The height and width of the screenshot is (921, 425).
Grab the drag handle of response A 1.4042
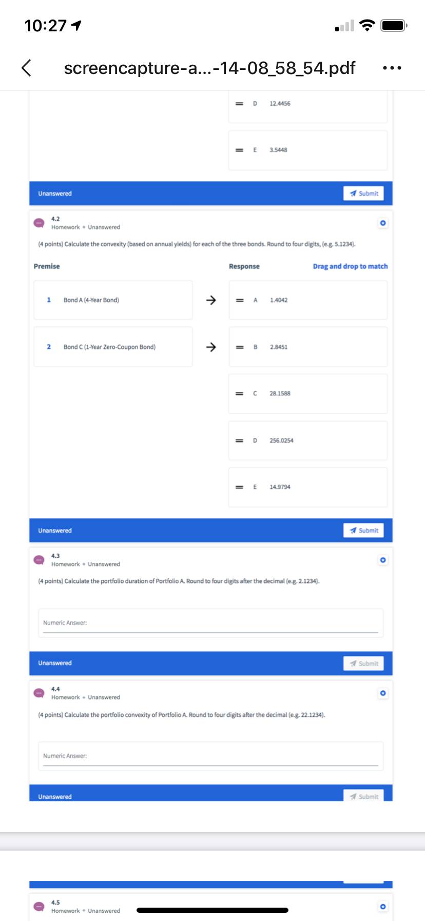[239, 300]
